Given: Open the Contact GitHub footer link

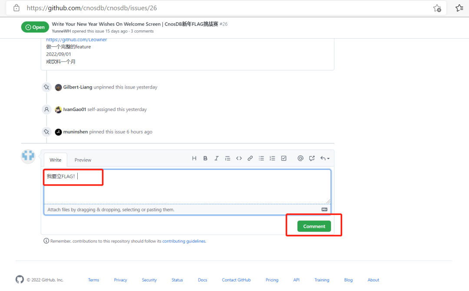Looking at the screenshot, I should (236, 280).
